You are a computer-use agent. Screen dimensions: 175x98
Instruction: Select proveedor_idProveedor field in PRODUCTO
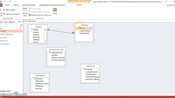92,79
